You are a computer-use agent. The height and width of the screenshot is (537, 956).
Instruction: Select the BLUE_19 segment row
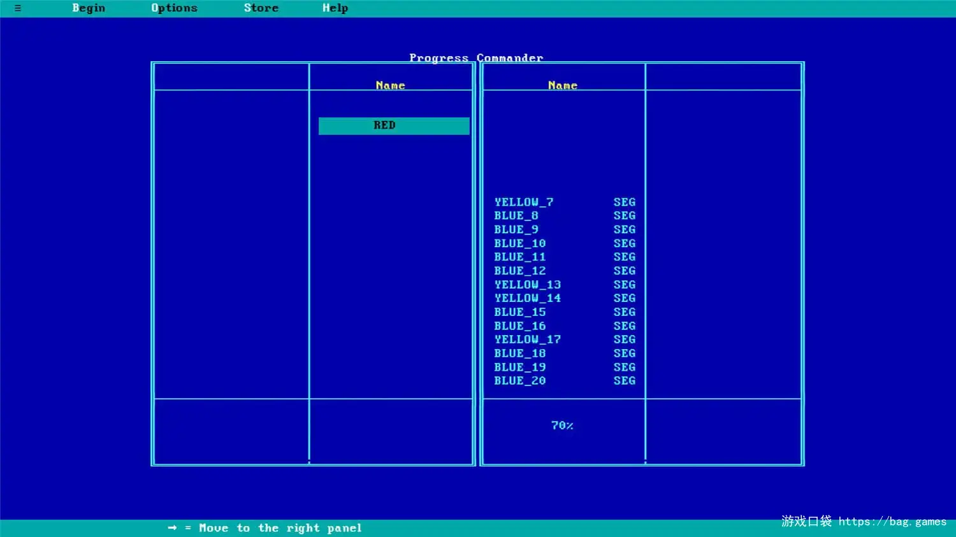565,368
